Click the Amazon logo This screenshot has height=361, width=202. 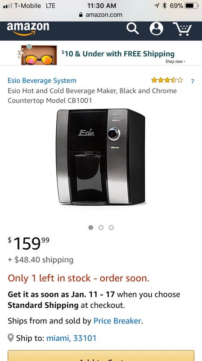click(x=28, y=28)
